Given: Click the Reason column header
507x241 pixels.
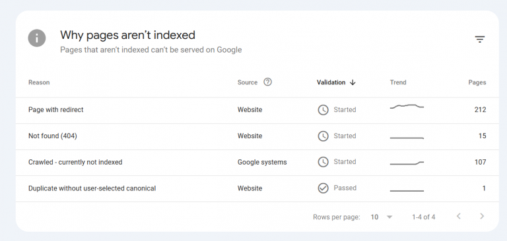Looking at the screenshot, I should click(x=39, y=82).
